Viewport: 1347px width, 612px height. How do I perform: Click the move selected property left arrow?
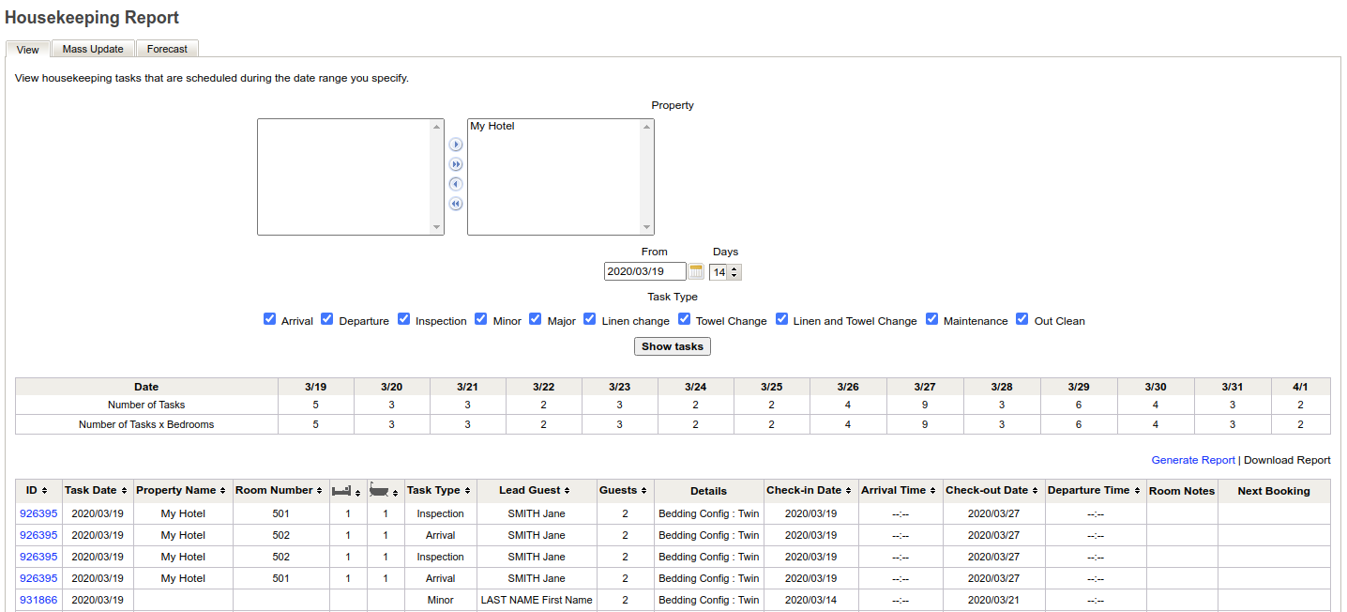pyautogui.click(x=456, y=184)
